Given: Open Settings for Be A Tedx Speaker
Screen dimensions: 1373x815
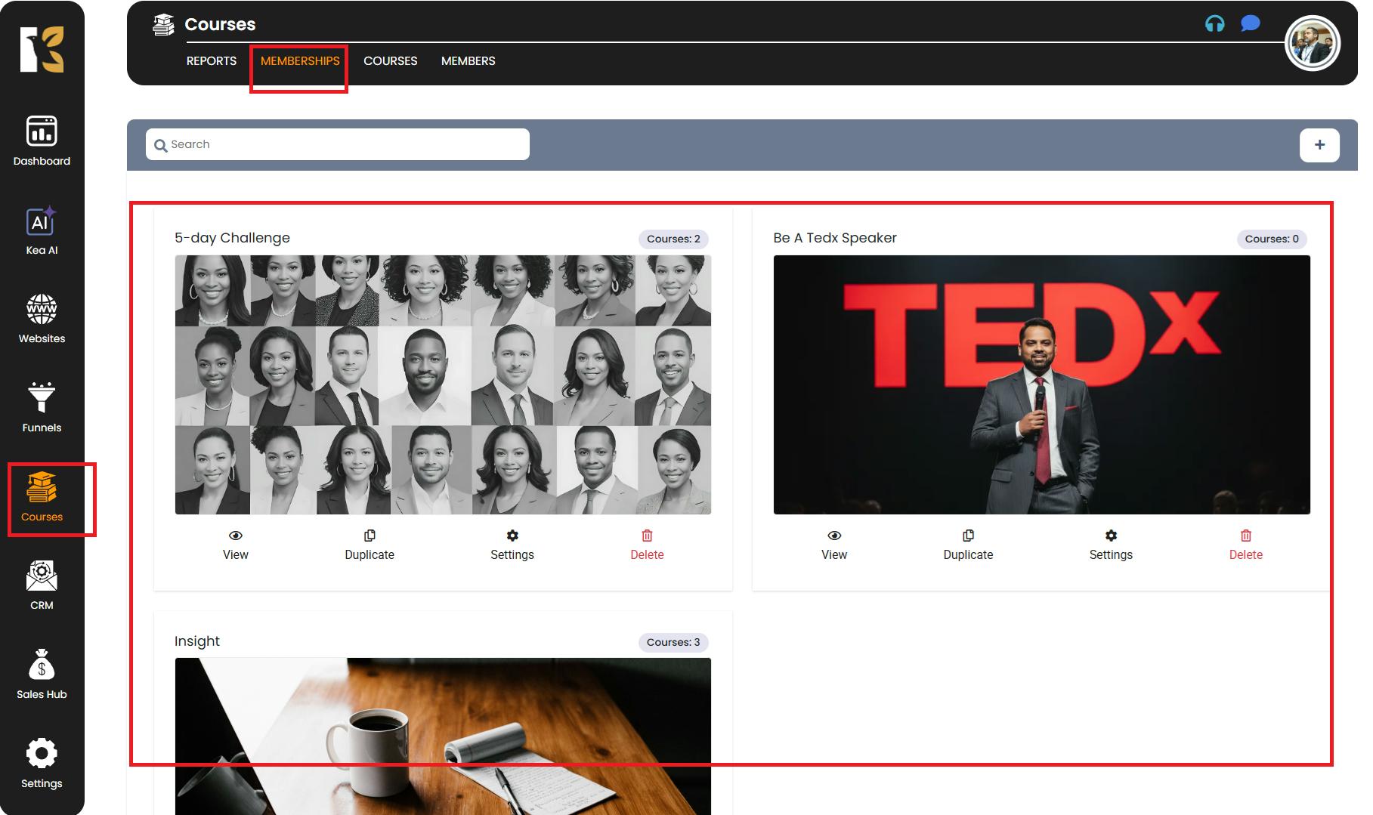Looking at the screenshot, I should click(1111, 545).
